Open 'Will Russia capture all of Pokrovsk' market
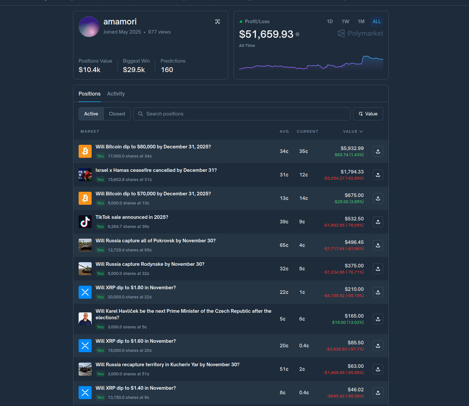Screen dimensions: 469x406 [x=156, y=241]
